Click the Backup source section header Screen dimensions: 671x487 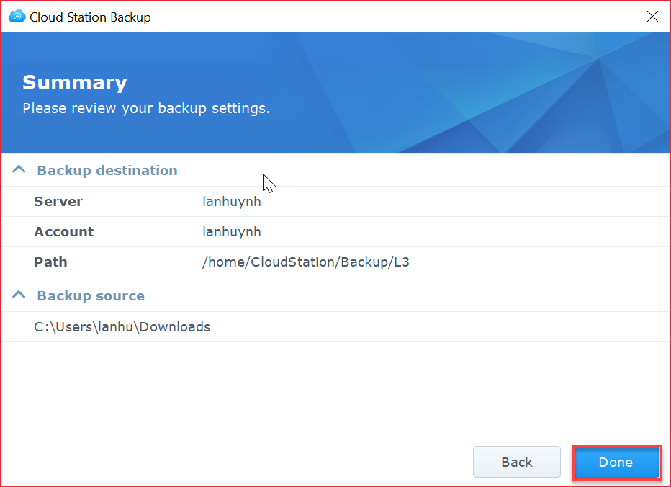point(91,295)
